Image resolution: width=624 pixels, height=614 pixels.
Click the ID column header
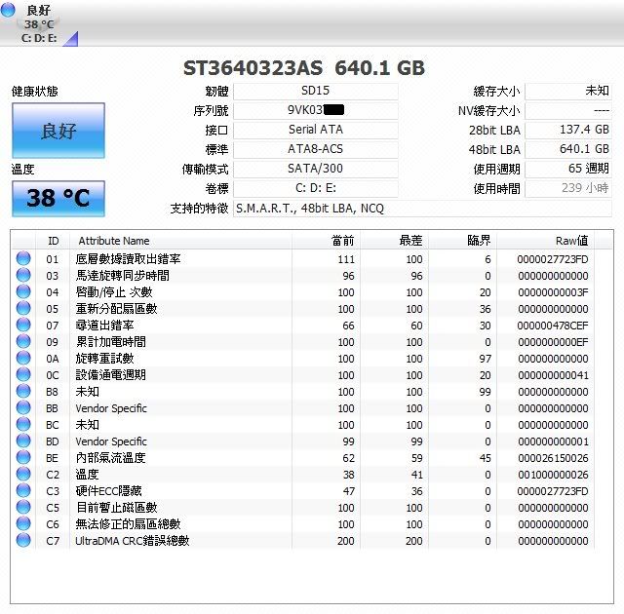tap(53, 241)
